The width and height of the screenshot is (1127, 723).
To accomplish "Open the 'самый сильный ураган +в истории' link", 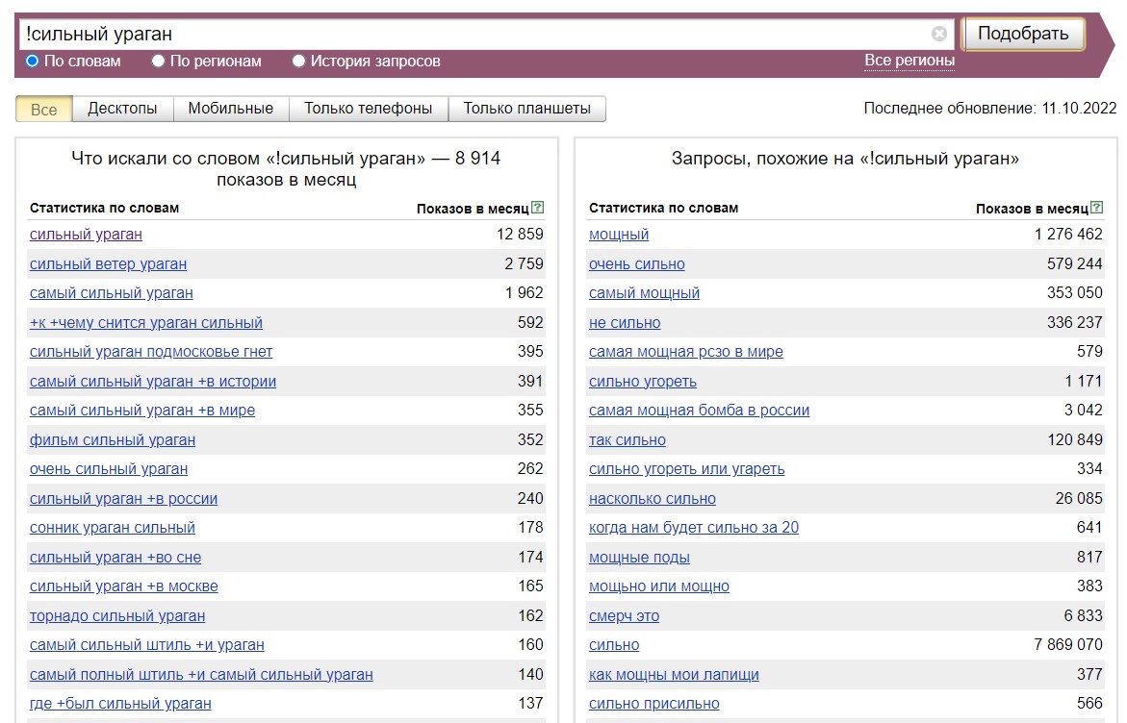I will coord(152,381).
